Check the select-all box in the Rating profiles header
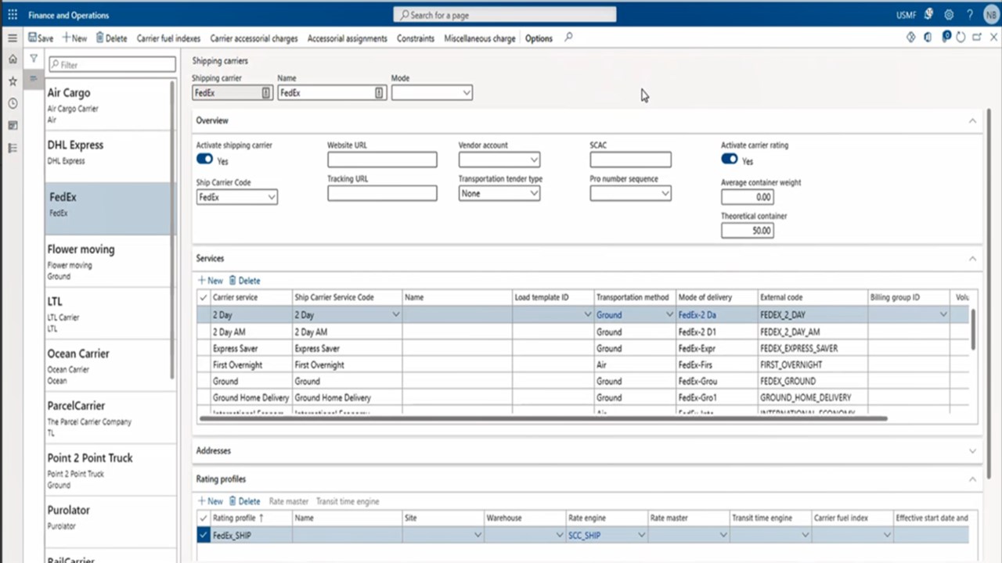Screen dimensions: 1002x563 coord(204,518)
